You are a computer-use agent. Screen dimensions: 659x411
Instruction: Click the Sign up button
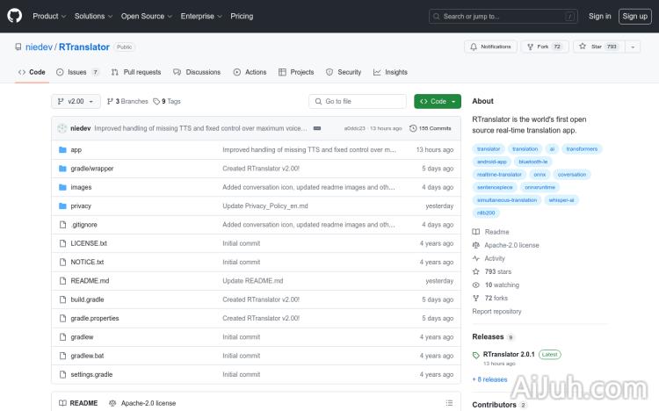634,16
